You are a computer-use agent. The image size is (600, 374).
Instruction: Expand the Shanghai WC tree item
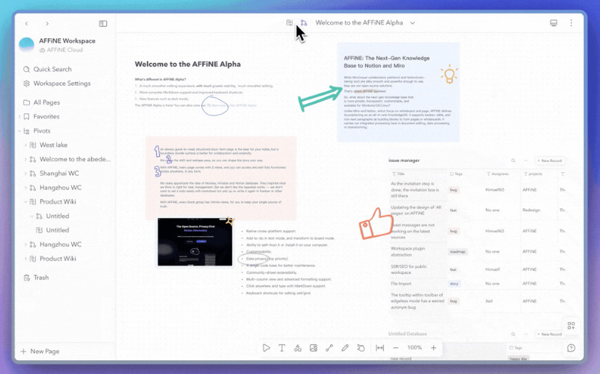click(25, 174)
